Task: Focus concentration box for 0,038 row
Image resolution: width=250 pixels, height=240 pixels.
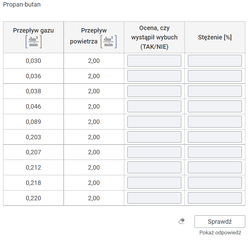Action: [x=215, y=91]
